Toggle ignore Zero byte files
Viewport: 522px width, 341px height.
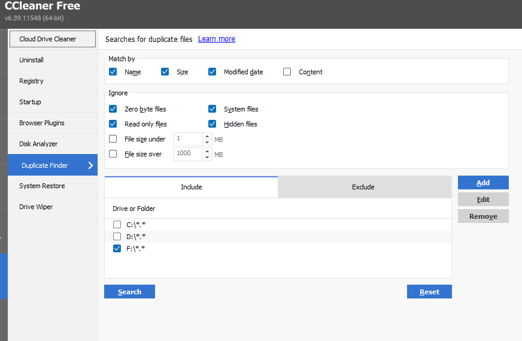click(113, 109)
